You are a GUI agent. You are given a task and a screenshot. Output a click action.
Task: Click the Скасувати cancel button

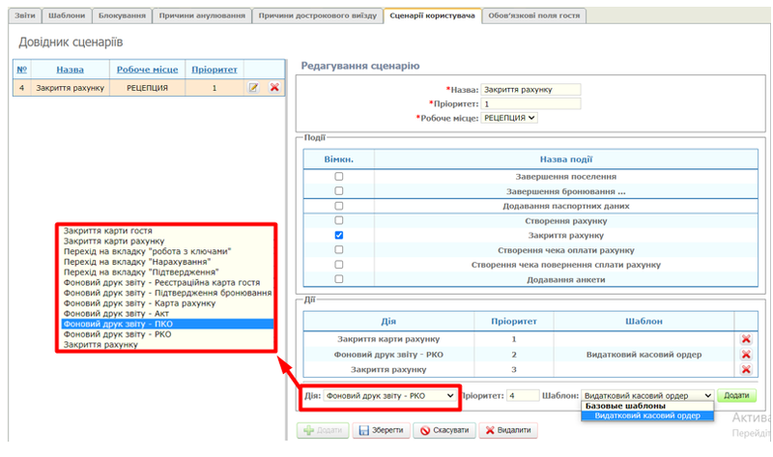click(x=444, y=430)
